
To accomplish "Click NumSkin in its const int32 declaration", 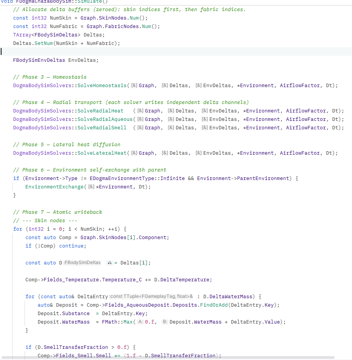I will [x=61, y=18].
